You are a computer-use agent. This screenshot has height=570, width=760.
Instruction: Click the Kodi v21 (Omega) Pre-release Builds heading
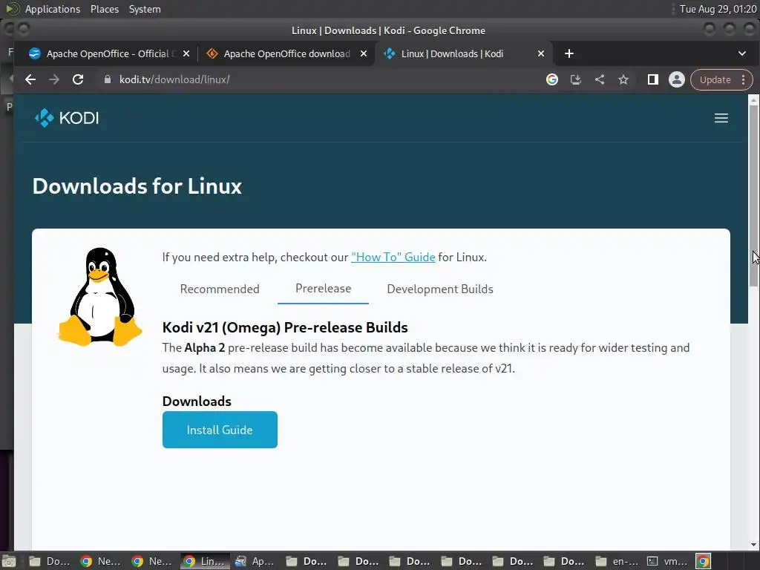point(285,327)
